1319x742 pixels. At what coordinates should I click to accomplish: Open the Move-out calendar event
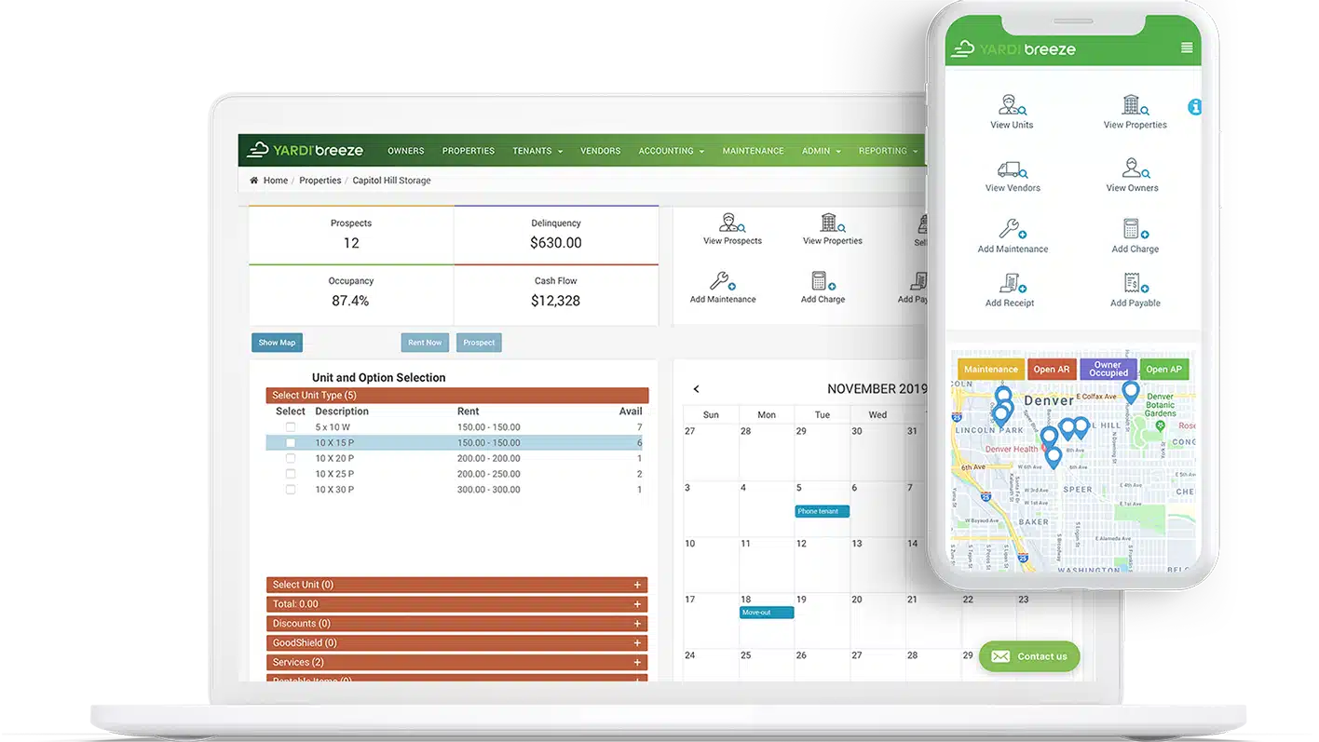coord(767,613)
